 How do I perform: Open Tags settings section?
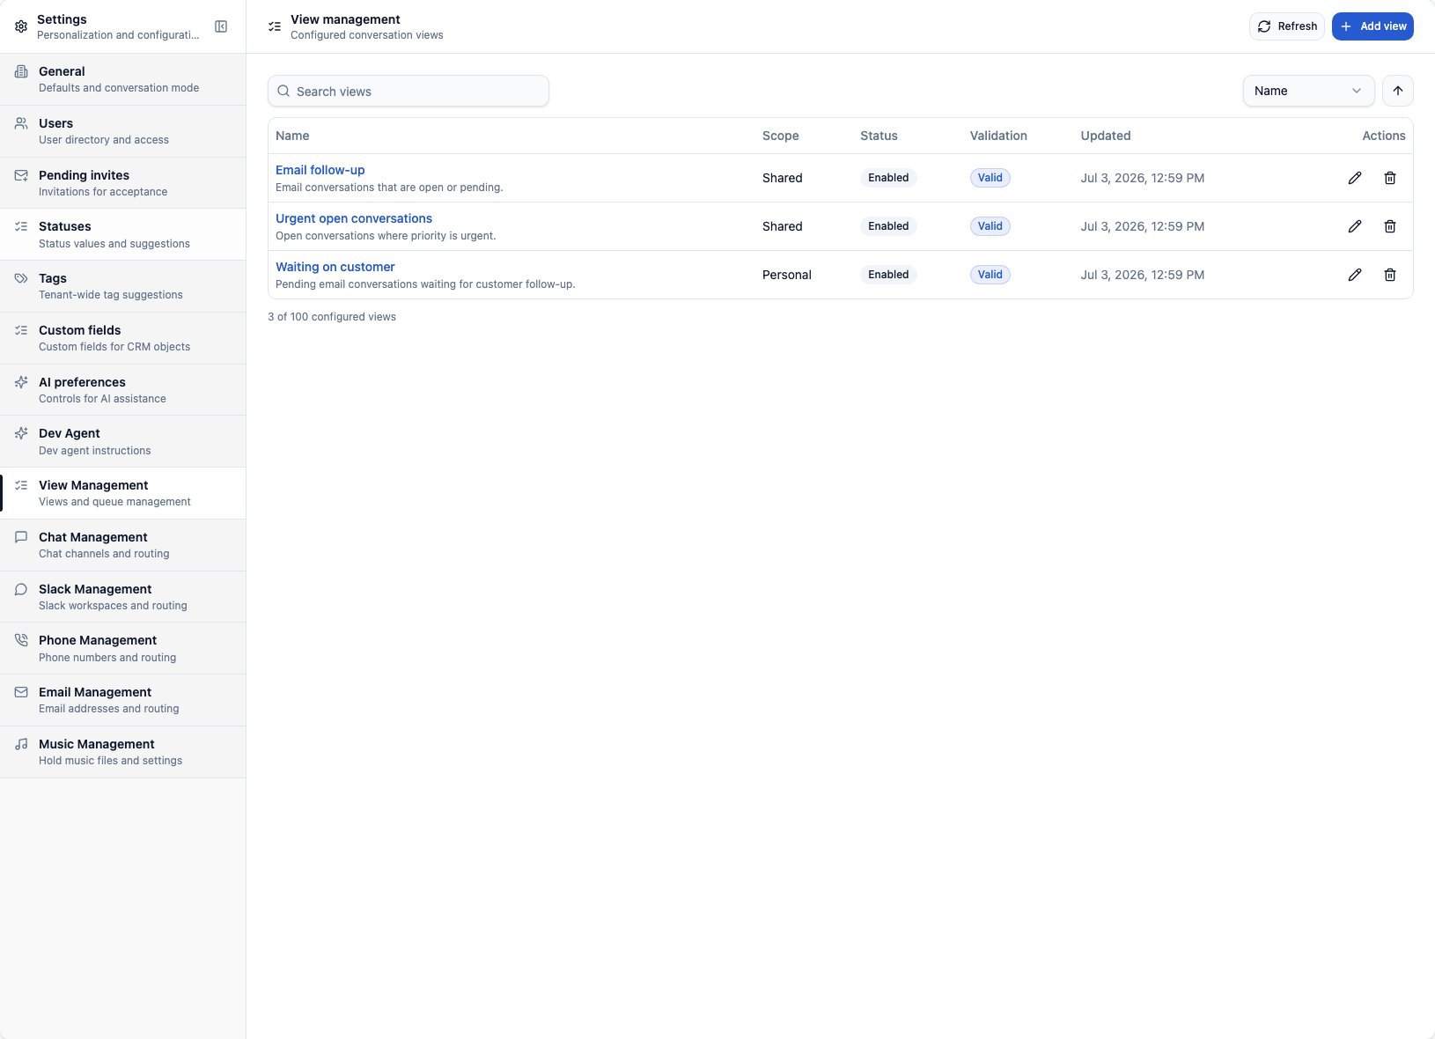coord(123,286)
